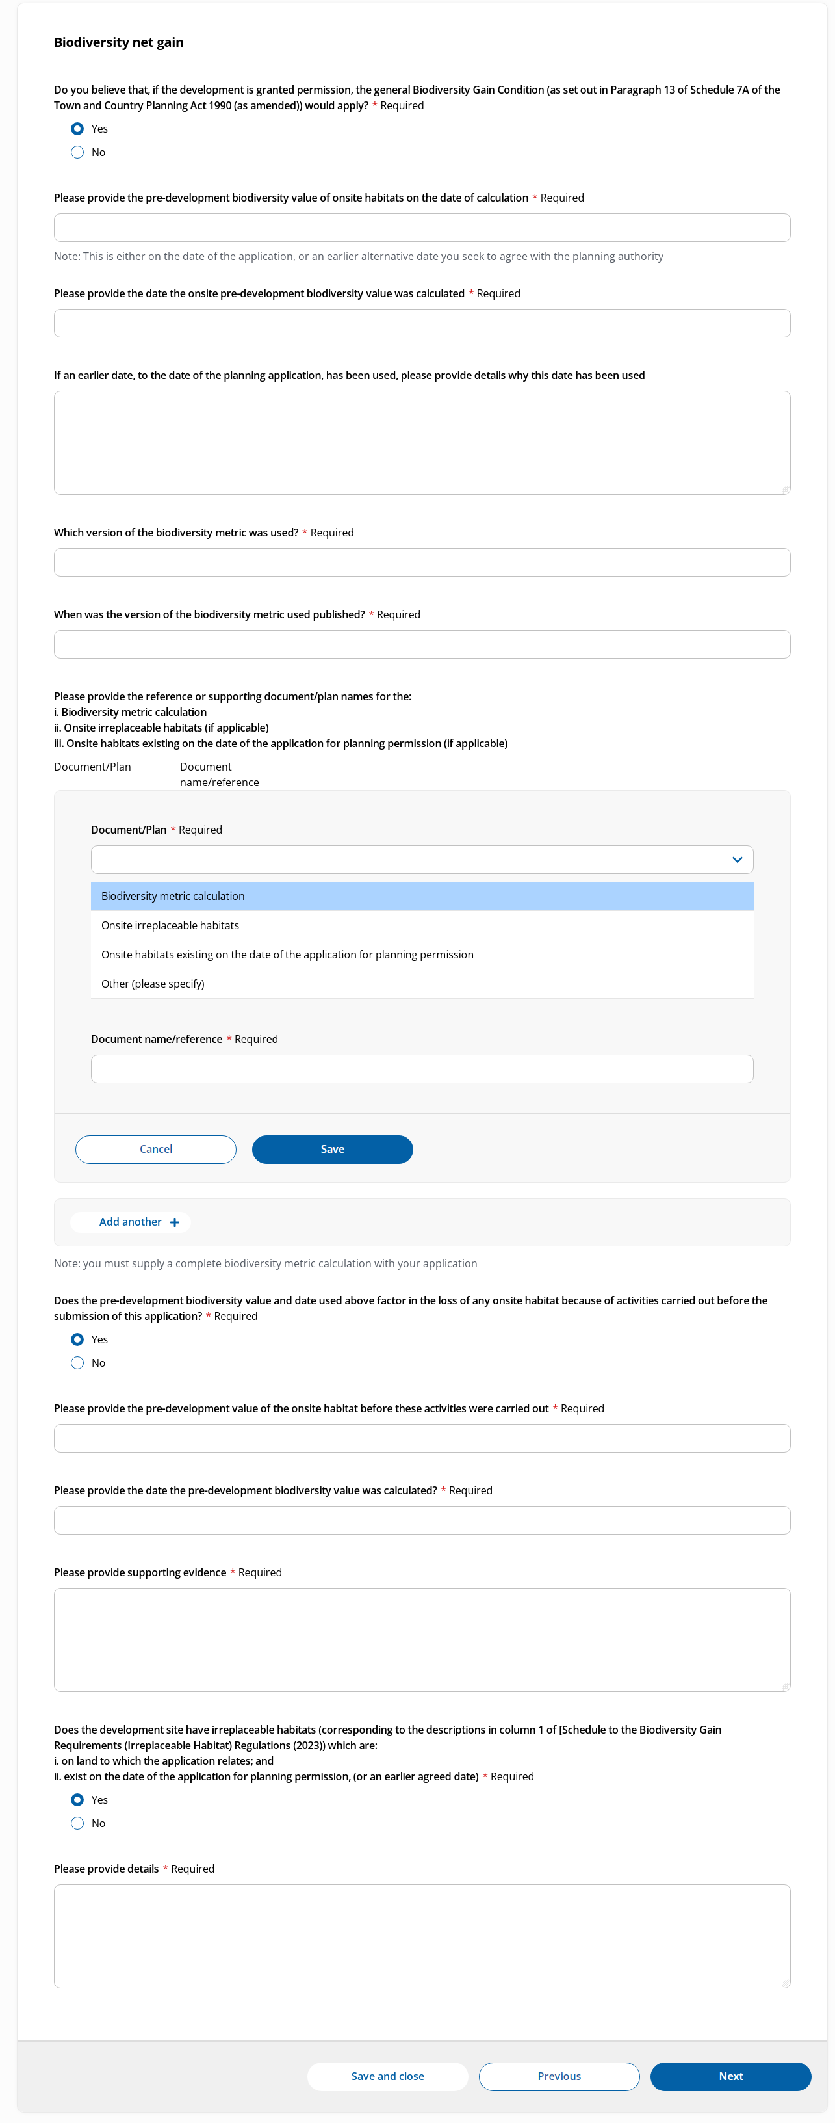835x2123 pixels.
Task: Choose No for irreplaceable habitats question
Action: coord(77,1823)
